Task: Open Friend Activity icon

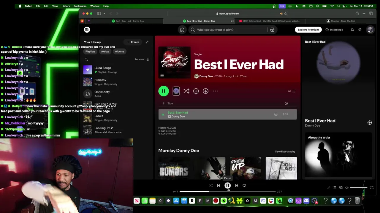Action: (x=360, y=30)
